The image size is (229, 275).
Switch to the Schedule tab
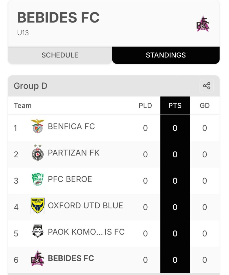tap(60, 55)
